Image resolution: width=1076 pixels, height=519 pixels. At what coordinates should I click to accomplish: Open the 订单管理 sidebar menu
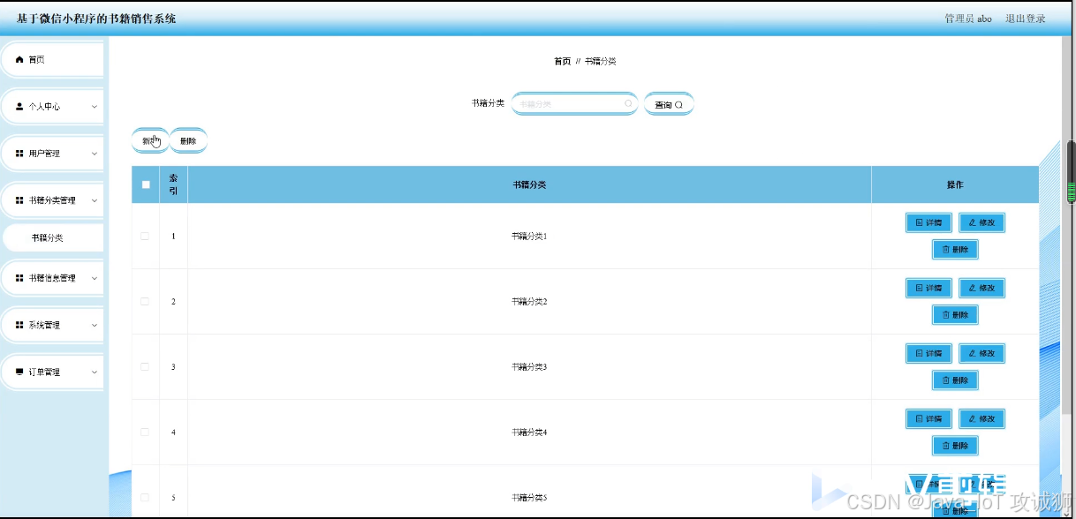[x=52, y=372]
